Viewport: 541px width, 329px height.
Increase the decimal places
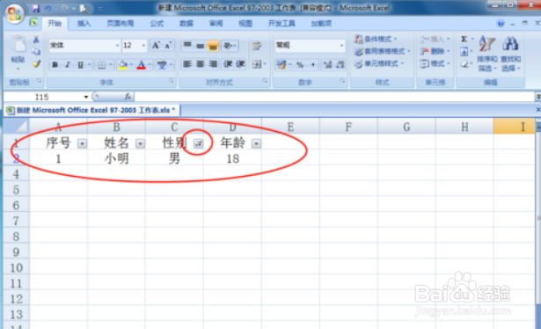(x=327, y=64)
